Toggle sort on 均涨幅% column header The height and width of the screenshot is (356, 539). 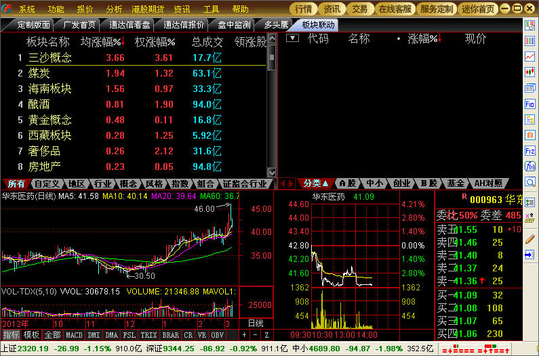[98, 41]
